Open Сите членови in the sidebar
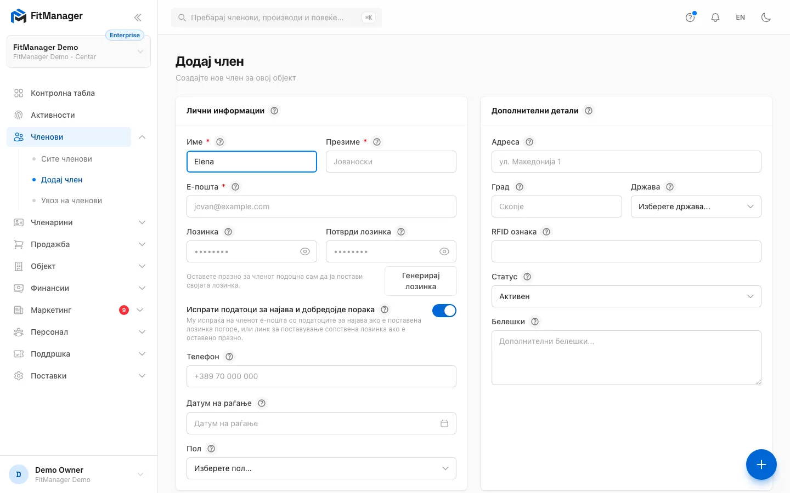The image size is (790, 493). tap(66, 159)
